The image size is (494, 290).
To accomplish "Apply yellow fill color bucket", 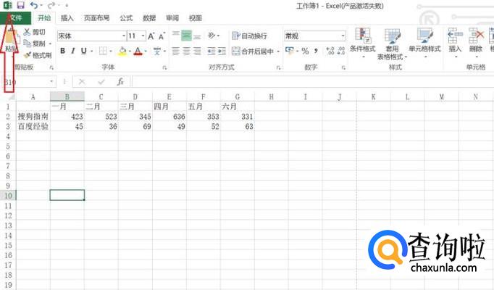I will click(122, 51).
